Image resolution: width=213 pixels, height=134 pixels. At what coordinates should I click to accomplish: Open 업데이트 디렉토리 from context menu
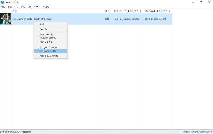pos(51,38)
